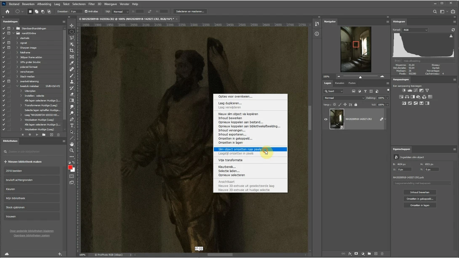459x258 pixels.
Task: Click the Brightness/Contrast adjustment icon
Action: click(x=404, y=91)
